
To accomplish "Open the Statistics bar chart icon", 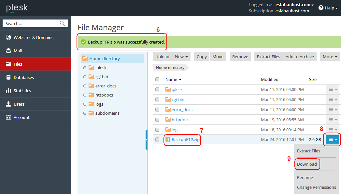I will click(8, 90).
